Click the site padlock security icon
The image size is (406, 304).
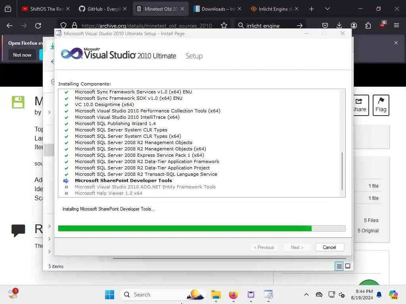click(x=75, y=25)
